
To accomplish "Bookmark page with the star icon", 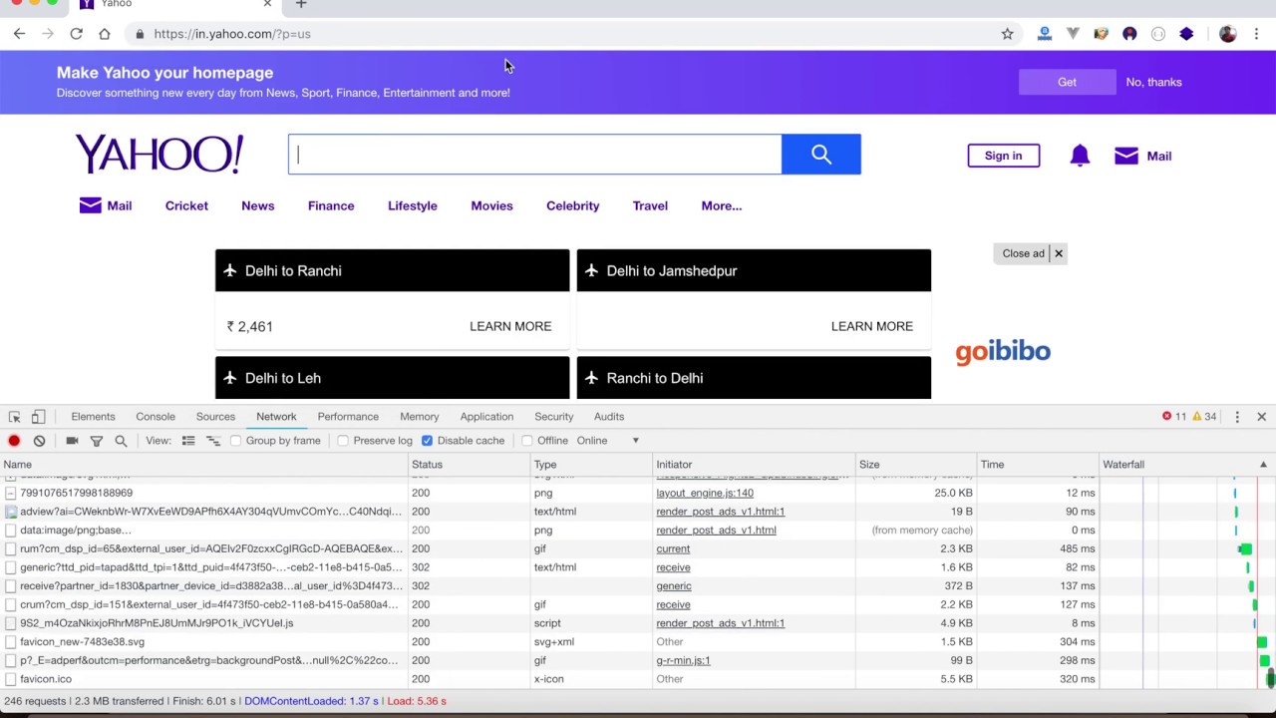I will point(1008,34).
